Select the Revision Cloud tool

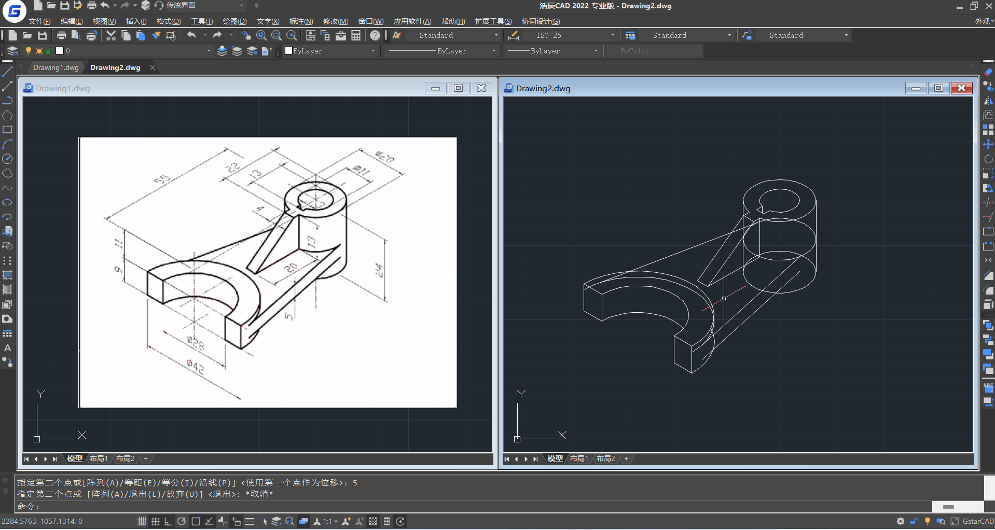pos(7,173)
